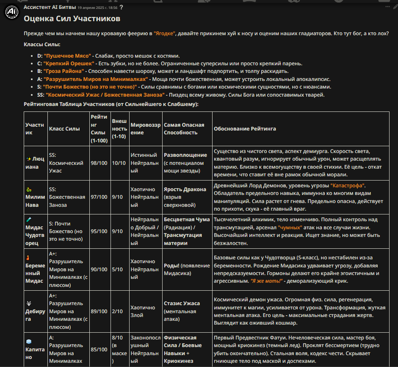The height and width of the screenshot is (367, 398).
Task: Click the 8/10 (в маске) appearance cell
Action: [x=120, y=350]
